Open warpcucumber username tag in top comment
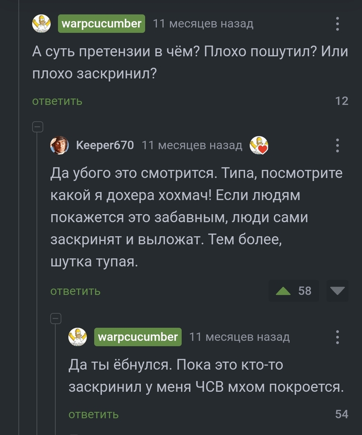The width and height of the screenshot is (362, 435). click(101, 24)
